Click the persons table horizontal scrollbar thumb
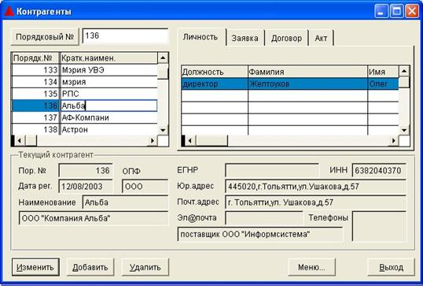Viewport: 423px width, 286px height. (211, 140)
